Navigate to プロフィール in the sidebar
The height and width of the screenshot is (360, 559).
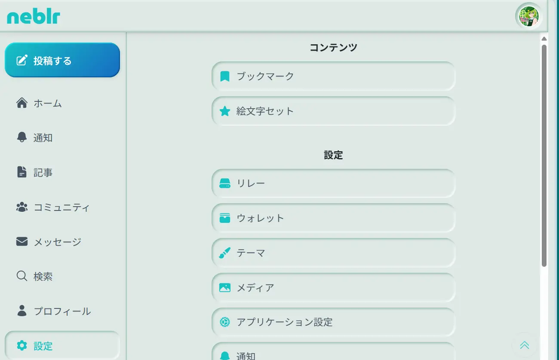(x=61, y=311)
